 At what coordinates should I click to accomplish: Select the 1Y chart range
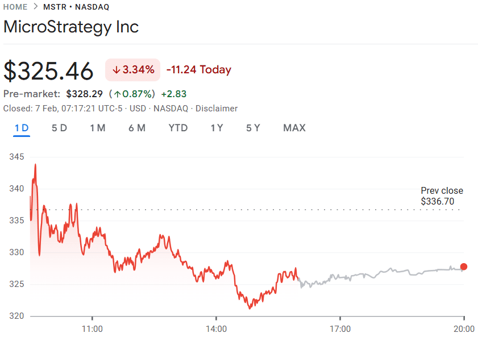tap(217, 128)
